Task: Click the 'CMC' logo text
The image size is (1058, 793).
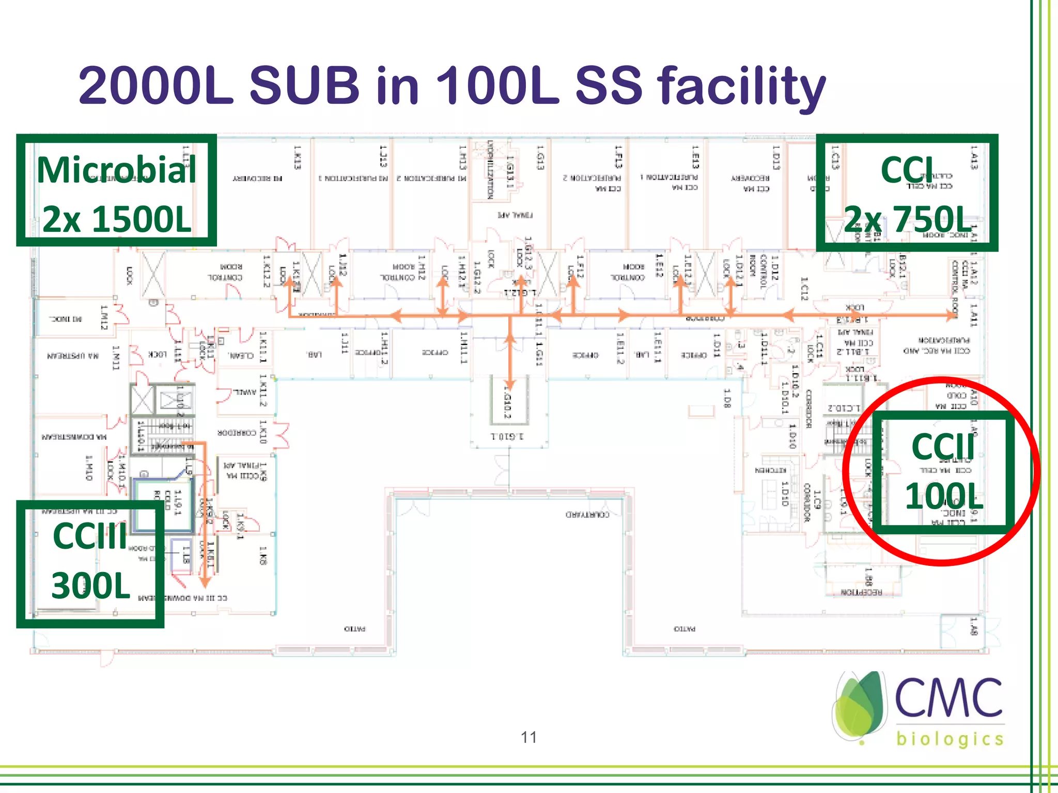Action: 948,698
